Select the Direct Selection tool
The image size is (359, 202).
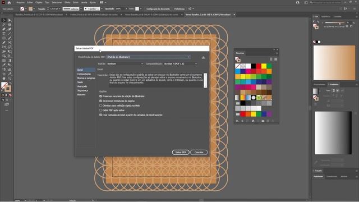[x=10, y=20]
